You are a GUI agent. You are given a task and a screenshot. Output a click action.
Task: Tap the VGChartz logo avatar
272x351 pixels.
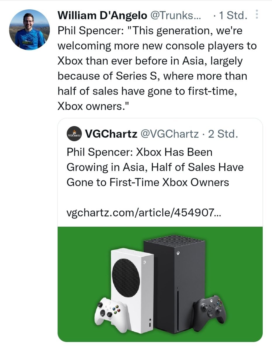pos(74,135)
